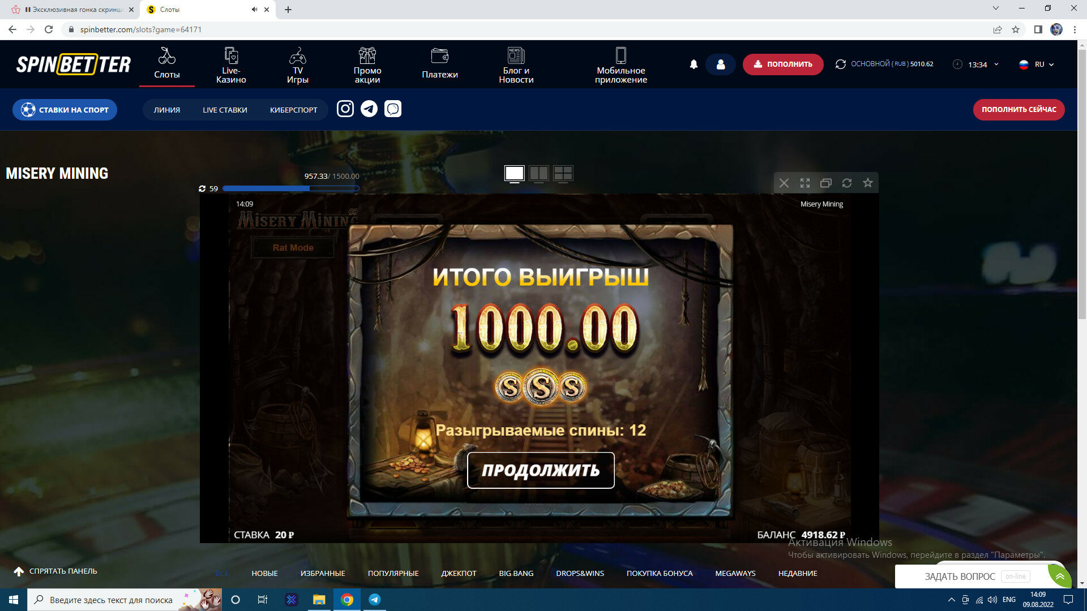The height and width of the screenshot is (611, 1087).
Task: Switch to four-game grid layout
Action: 563,174
